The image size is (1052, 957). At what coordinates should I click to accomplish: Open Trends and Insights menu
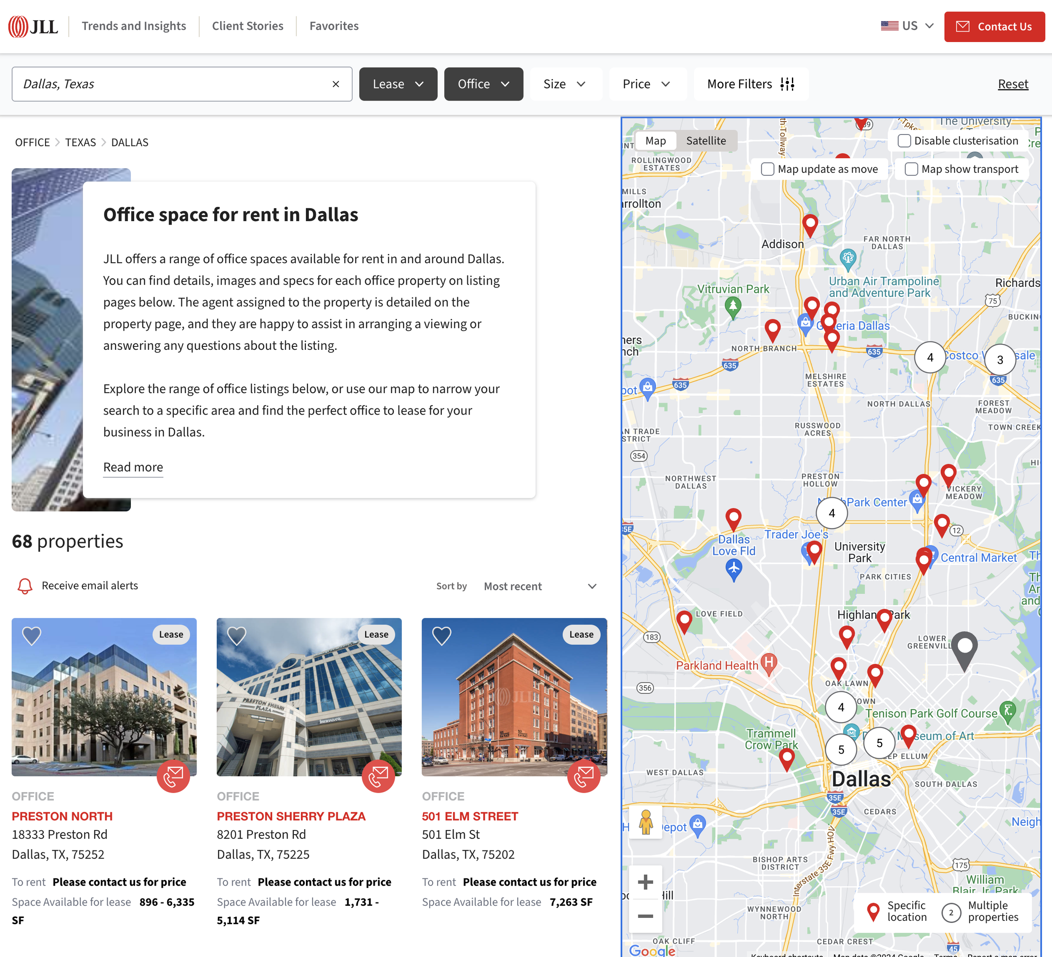[x=133, y=26]
